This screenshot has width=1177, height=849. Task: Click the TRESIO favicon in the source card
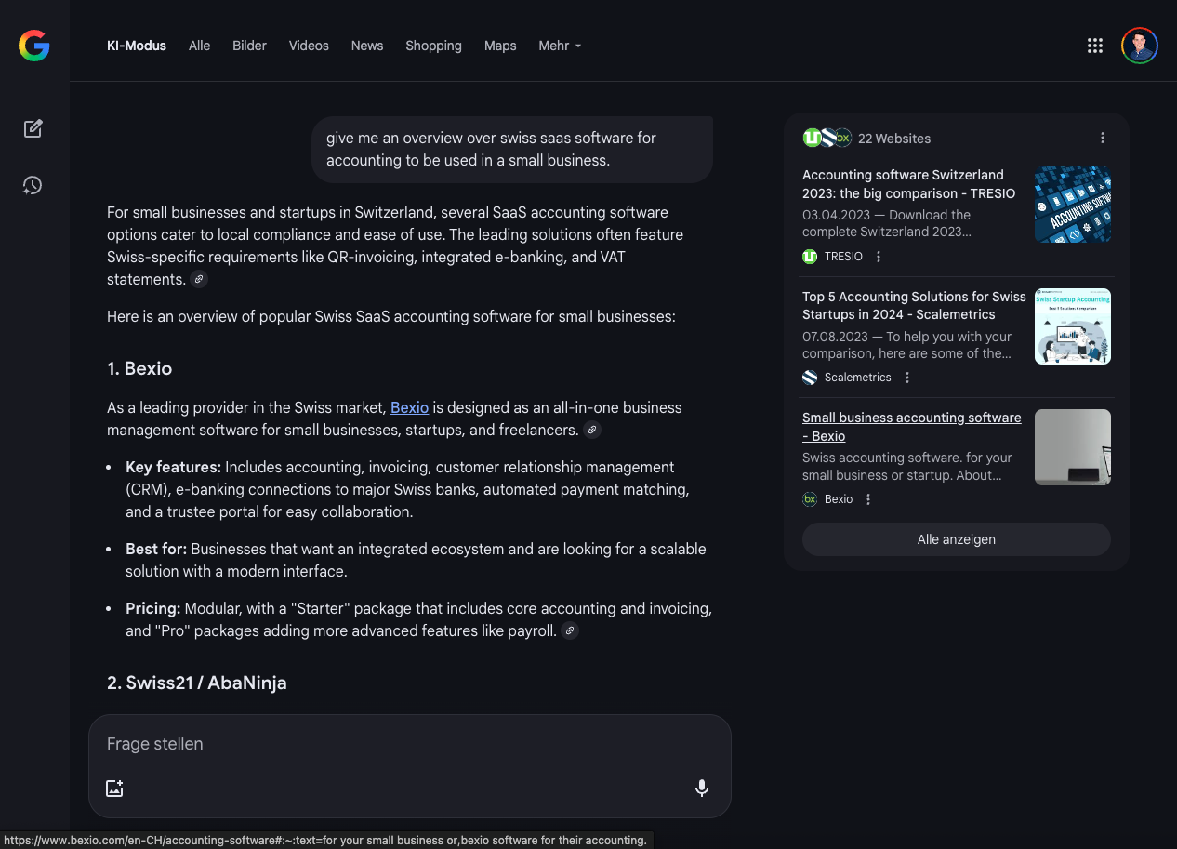click(x=810, y=257)
